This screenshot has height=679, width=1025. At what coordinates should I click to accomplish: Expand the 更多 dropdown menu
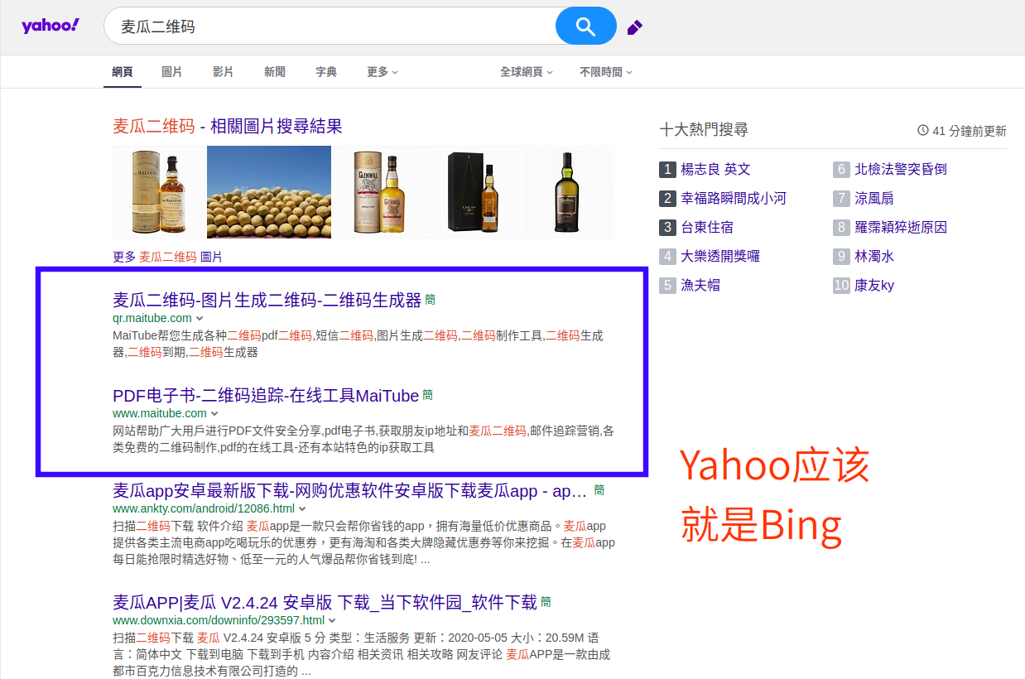pos(383,72)
